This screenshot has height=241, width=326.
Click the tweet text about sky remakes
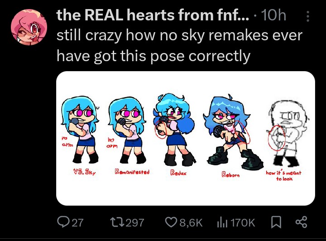click(x=179, y=46)
